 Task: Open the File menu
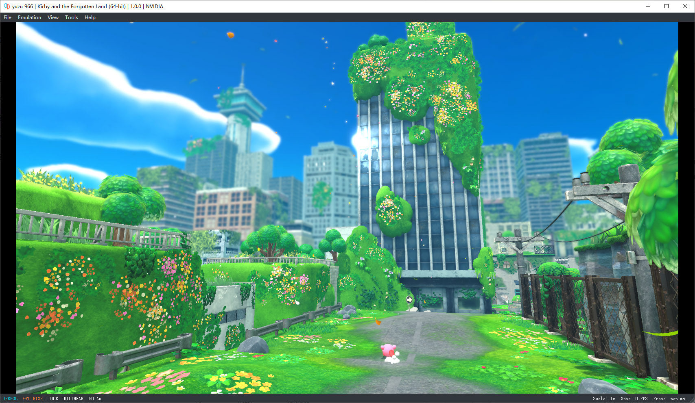7,17
